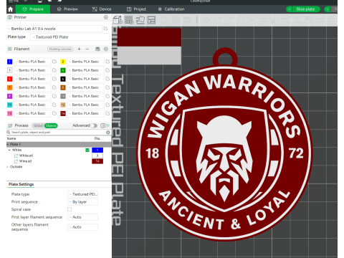344x258 pixels.
Task: Edit filament 3 preset icon
Action: pyautogui.click(x=54, y=70)
